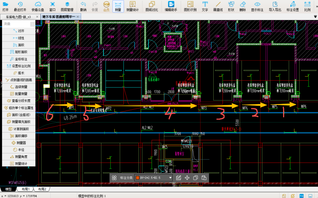
Task: Click the move icon in annotation bar
Action: (187, 178)
